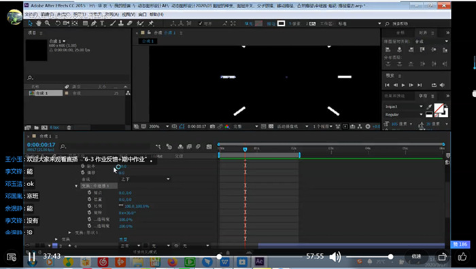Viewport: 476px width, 269px height.
Task: Open the workspace dropdown in the toolbar
Action: point(360,23)
